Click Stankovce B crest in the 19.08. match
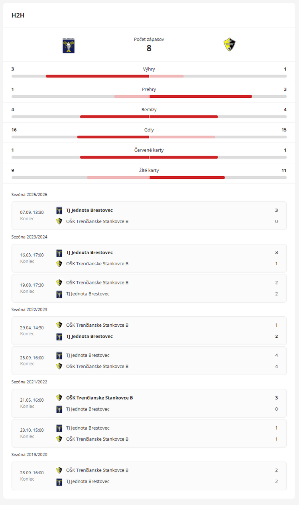 coord(59,282)
